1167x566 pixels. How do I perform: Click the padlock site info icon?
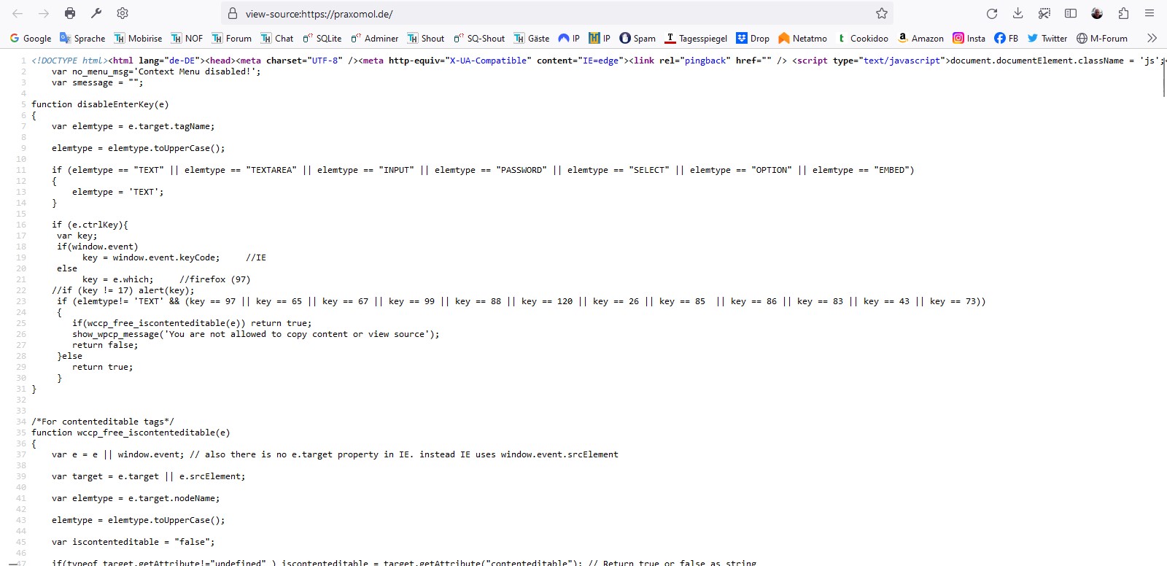(x=233, y=13)
